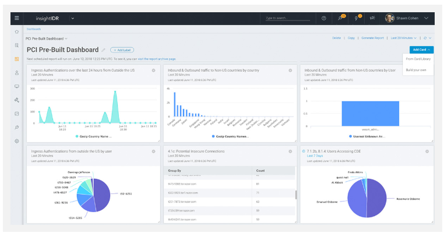The height and width of the screenshot is (233, 444).
Task: Click the Rosemarie Osborne pie label
Action: (x=408, y=199)
